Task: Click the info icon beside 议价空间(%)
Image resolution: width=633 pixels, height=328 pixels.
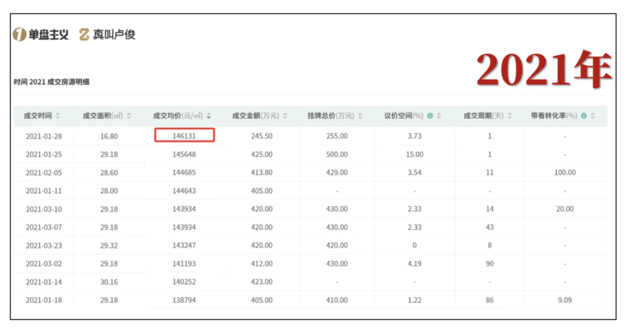Action: click(430, 116)
